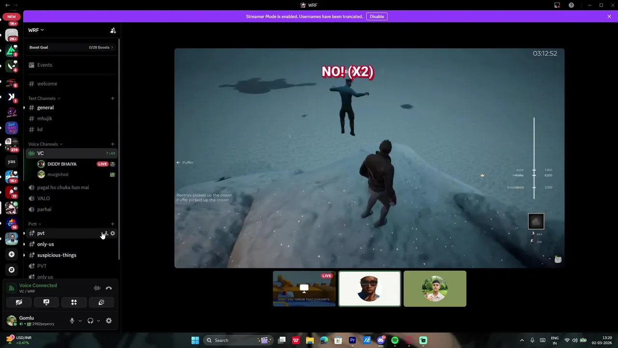Open the 'yas' server icon
The width and height of the screenshot is (618, 348).
(12, 161)
